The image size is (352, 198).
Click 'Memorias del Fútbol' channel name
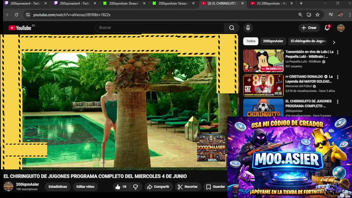point(299,86)
